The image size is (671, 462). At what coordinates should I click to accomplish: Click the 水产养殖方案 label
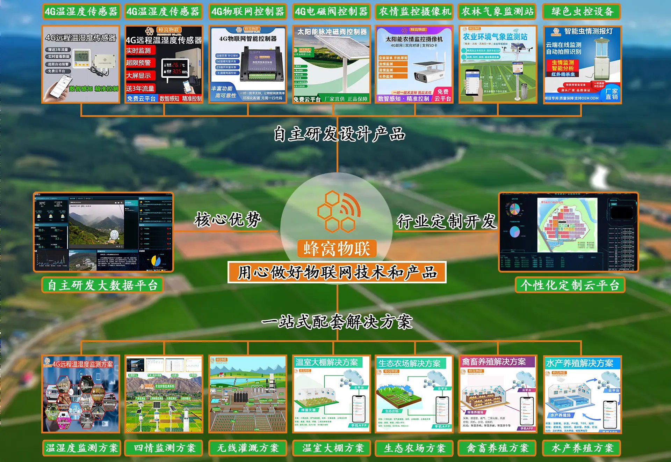click(x=582, y=448)
